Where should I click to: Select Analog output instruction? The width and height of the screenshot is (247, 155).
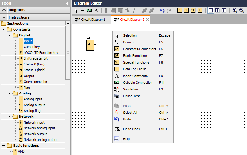coord(34,105)
